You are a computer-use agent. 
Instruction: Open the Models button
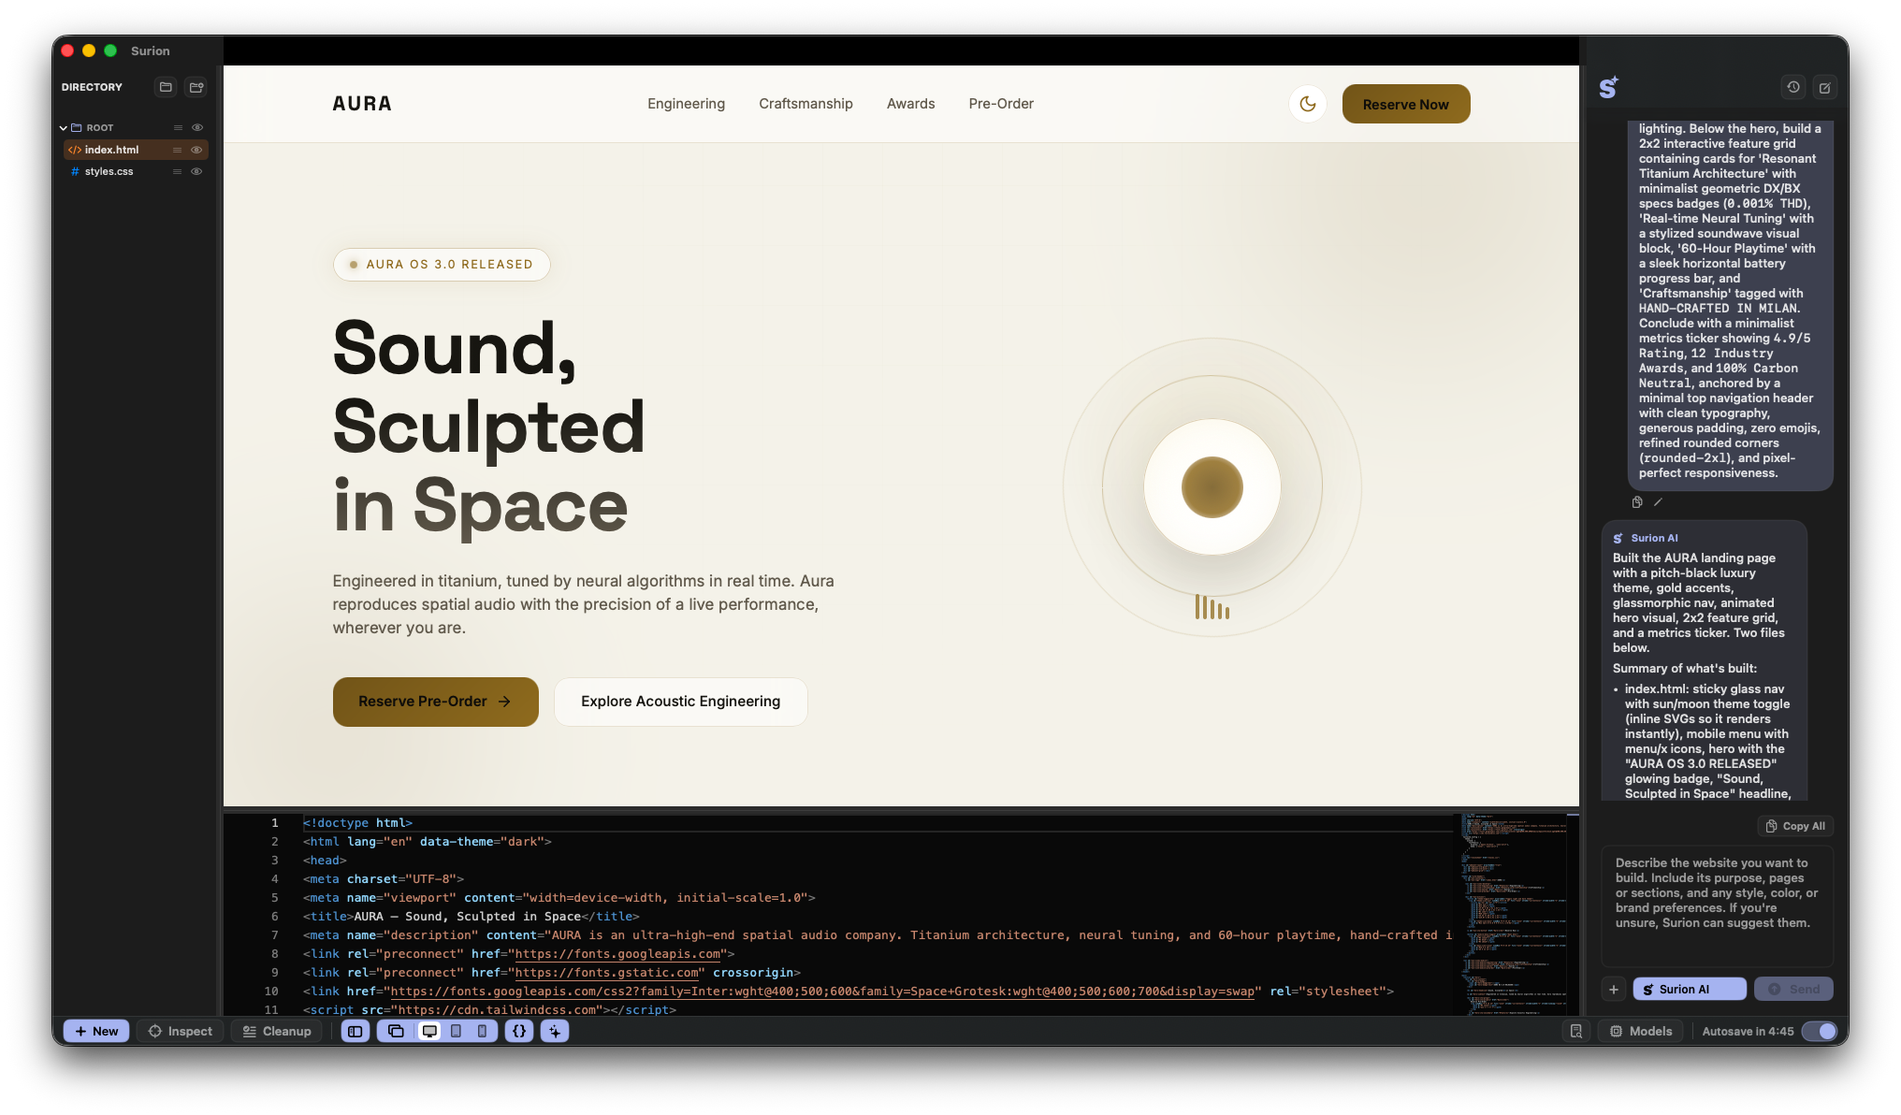pyautogui.click(x=1640, y=1031)
